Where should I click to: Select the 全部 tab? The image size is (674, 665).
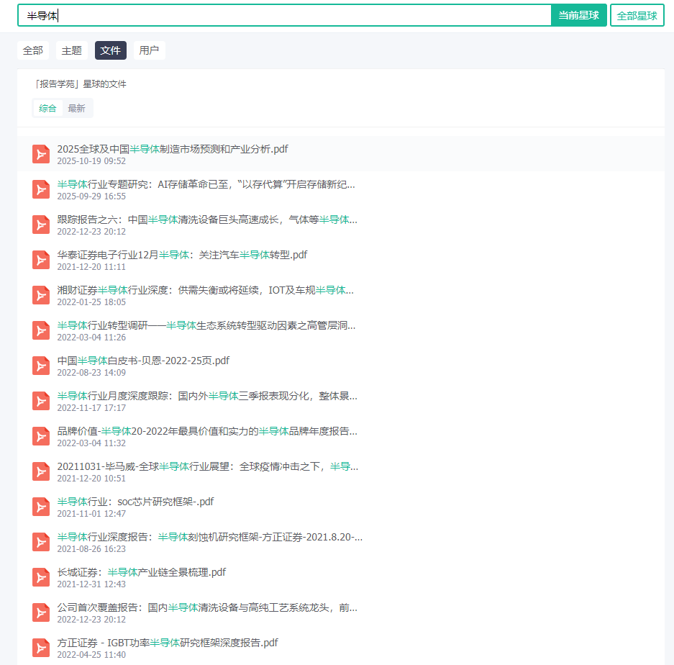point(33,50)
